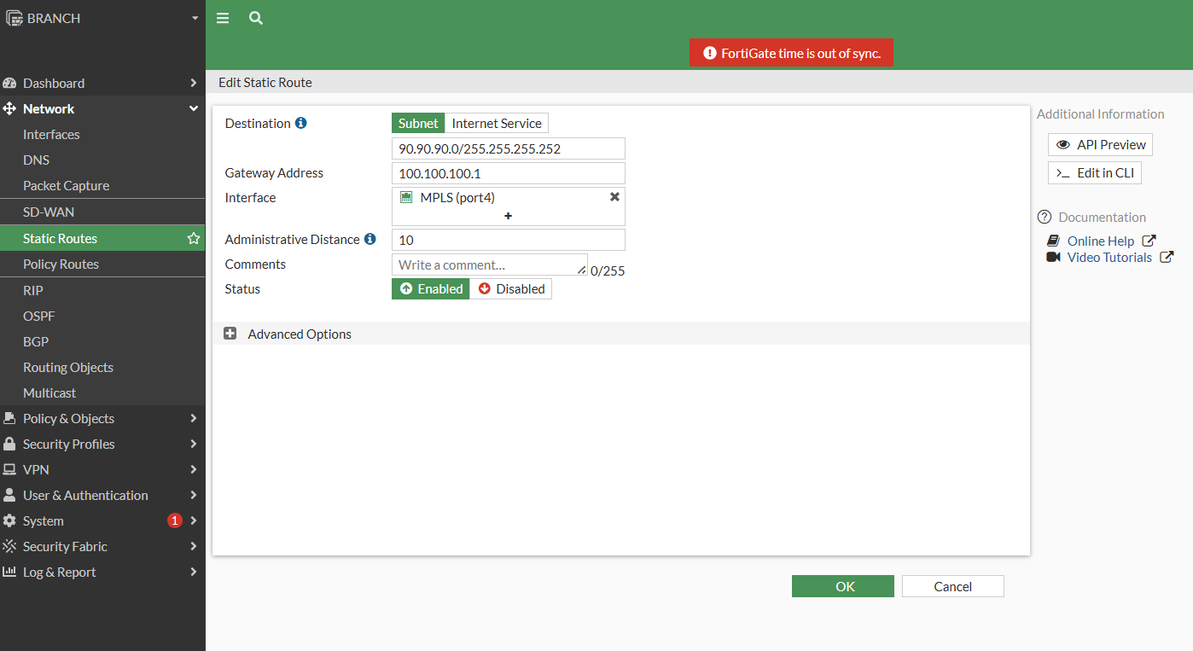Click the Administrative Distance field
This screenshot has width=1193, height=651.
pyautogui.click(x=509, y=240)
